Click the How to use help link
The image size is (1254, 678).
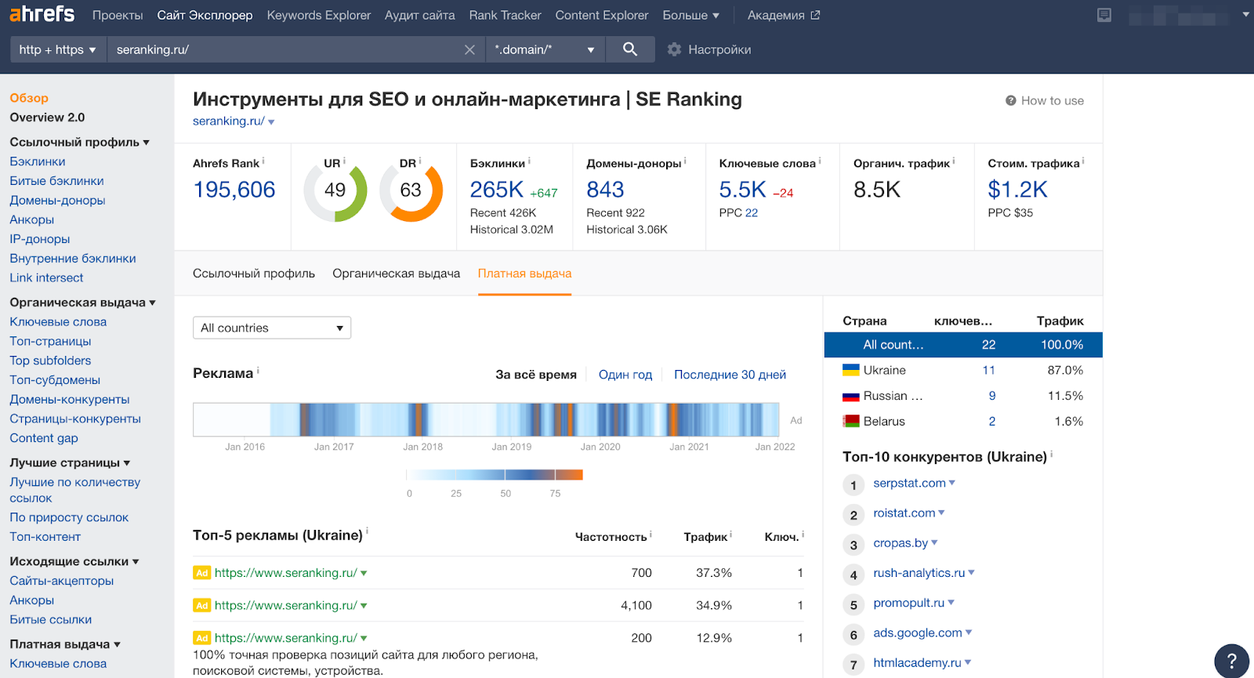(x=1045, y=100)
